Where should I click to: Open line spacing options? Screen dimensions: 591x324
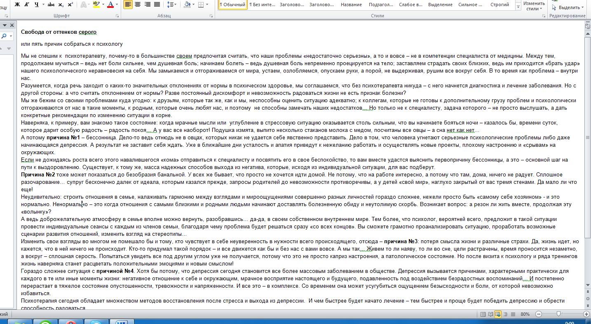(172, 5)
